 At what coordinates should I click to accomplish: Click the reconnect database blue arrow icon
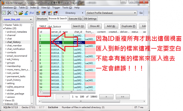point(26,13)
